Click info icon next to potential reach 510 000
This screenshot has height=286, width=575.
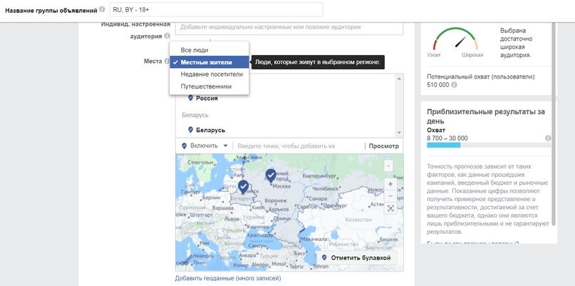point(454,84)
